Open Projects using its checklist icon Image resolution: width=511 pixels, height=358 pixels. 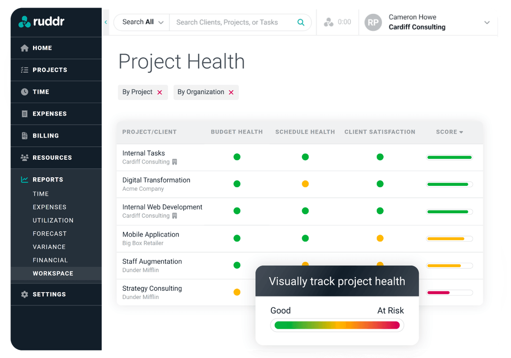click(x=24, y=70)
